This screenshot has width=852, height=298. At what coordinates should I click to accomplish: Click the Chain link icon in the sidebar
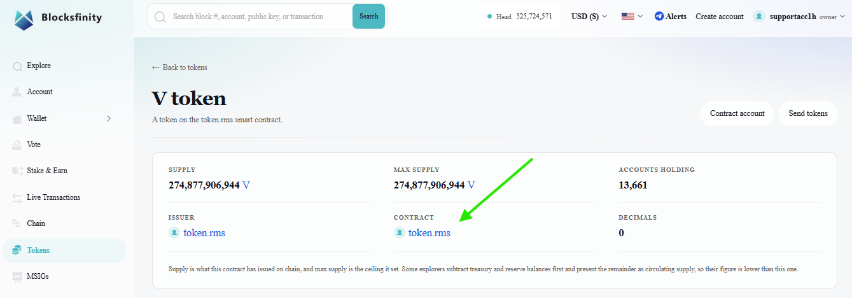click(x=17, y=224)
